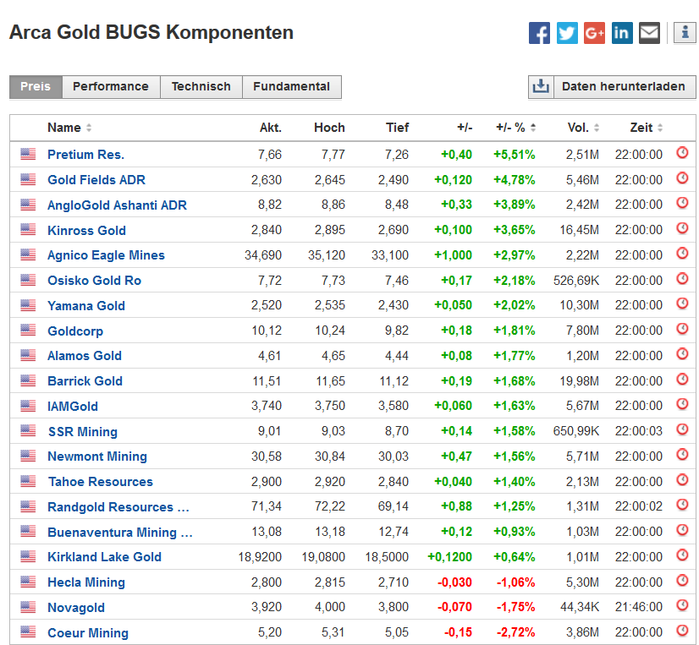The width and height of the screenshot is (699, 645).
Task: Open Kirkland Lake Gold link
Action: coord(104,557)
